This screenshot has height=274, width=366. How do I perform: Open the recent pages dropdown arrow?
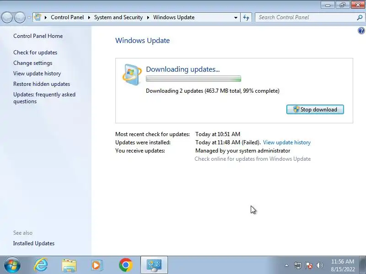click(x=29, y=17)
